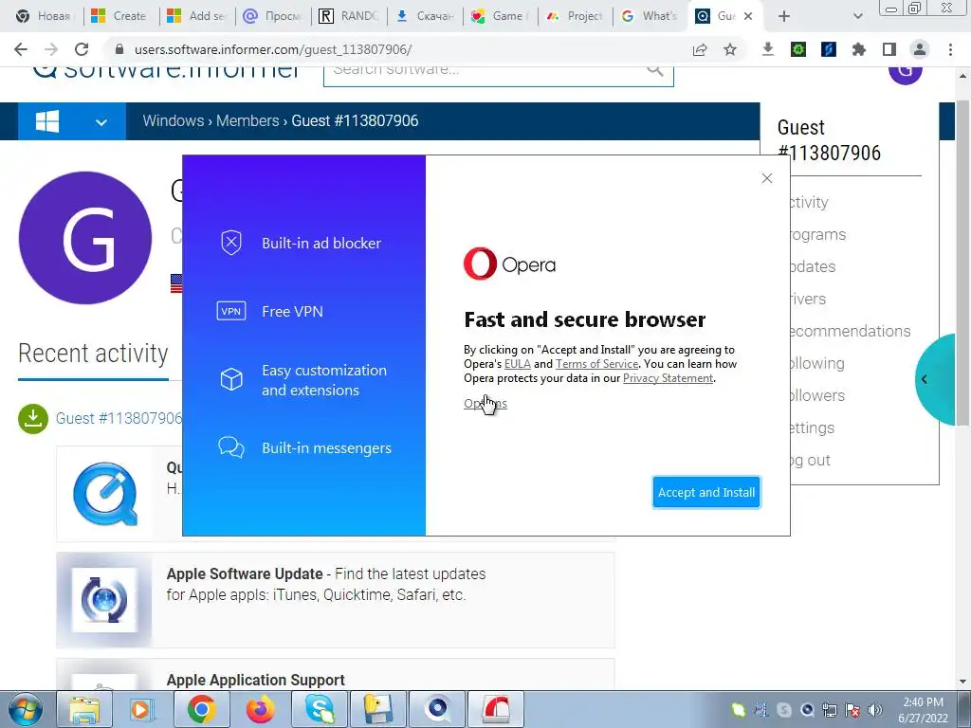Share this page icon in address bar
The image size is (971, 728).
pos(700,49)
